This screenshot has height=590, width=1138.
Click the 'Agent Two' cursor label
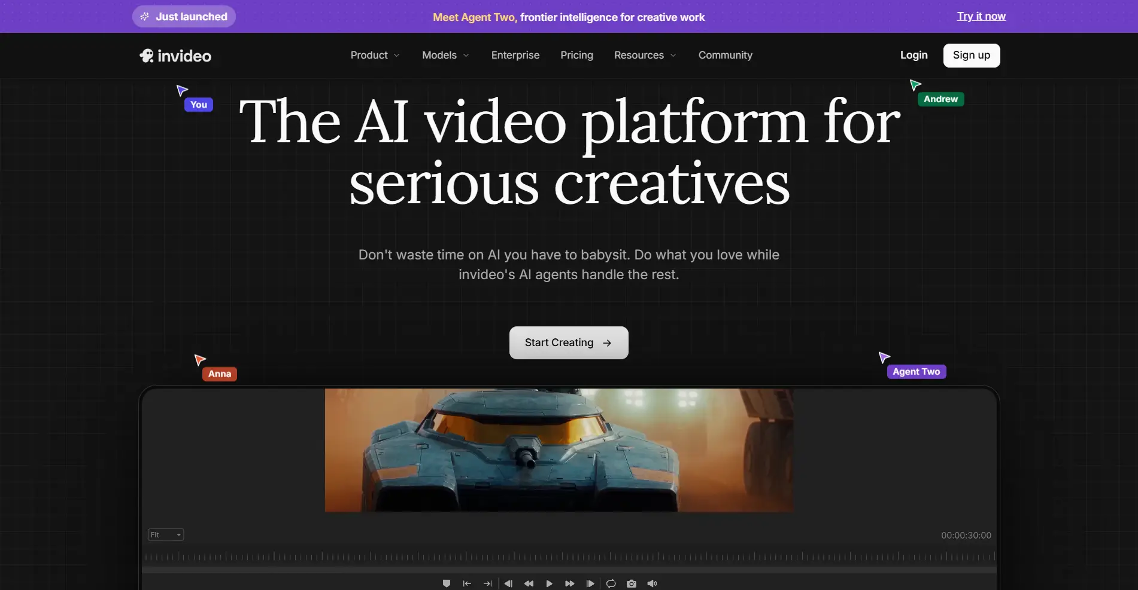(917, 372)
